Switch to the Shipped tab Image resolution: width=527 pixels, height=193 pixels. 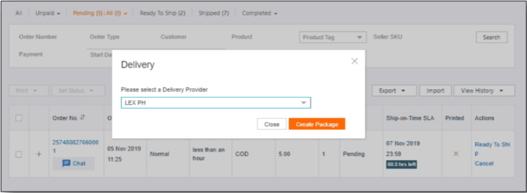coord(213,13)
